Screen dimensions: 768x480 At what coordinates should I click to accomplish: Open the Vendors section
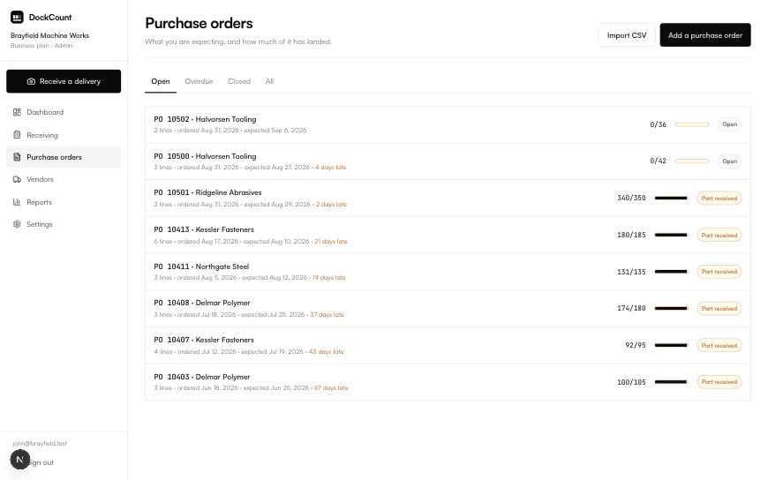pyautogui.click(x=64, y=179)
